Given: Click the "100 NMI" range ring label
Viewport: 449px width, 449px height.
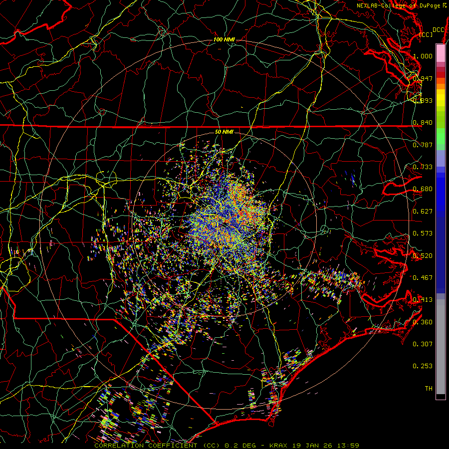Looking at the screenshot, I should (x=224, y=39).
